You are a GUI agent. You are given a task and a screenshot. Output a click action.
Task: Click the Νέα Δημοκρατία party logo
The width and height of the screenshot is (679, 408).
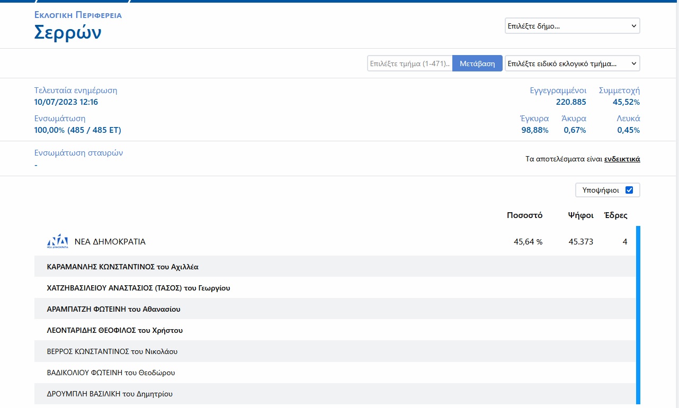[57, 241]
